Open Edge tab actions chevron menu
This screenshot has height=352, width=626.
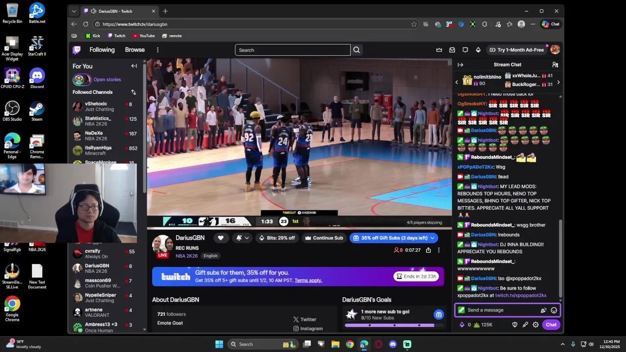pyautogui.click(x=74, y=11)
